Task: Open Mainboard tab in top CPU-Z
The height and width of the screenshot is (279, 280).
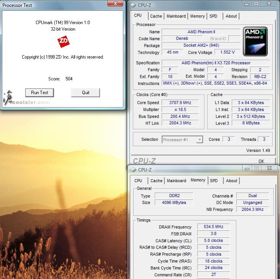Action: (x=176, y=16)
